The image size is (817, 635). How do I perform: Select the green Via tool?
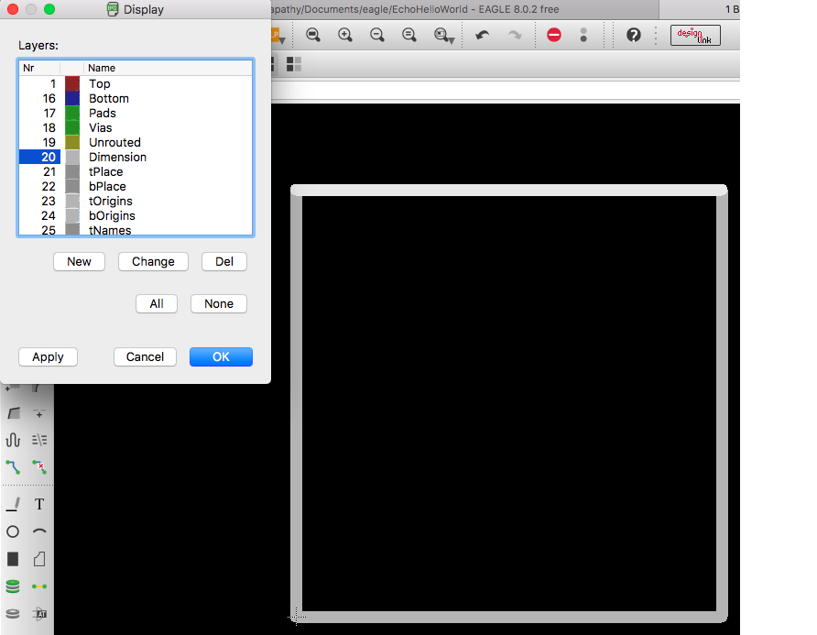(x=13, y=586)
